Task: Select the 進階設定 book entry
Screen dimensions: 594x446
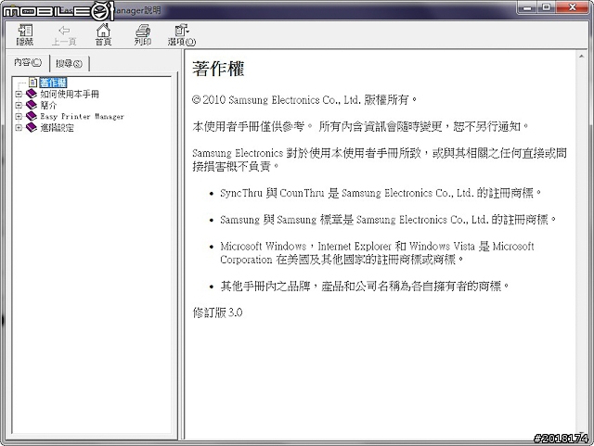Action: (x=57, y=128)
